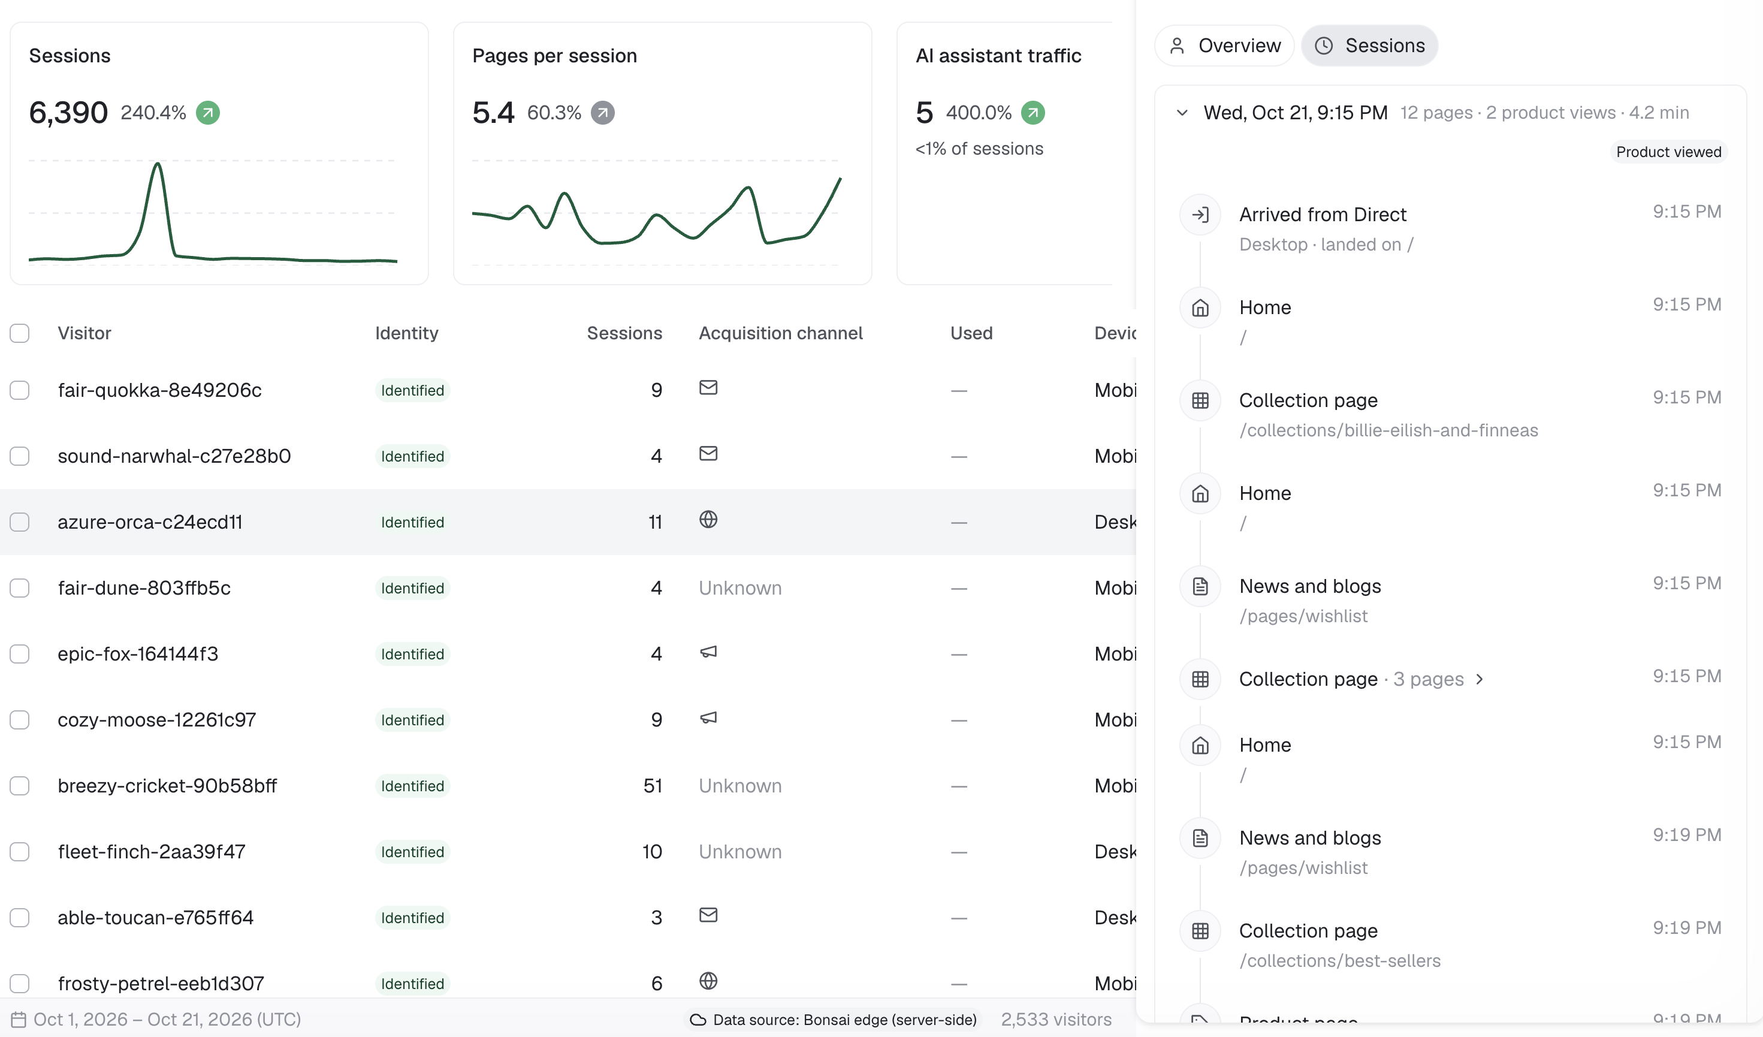The width and height of the screenshot is (1763, 1037).
Task: Sort by the Sessions column header
Action: tap(624, 333)
